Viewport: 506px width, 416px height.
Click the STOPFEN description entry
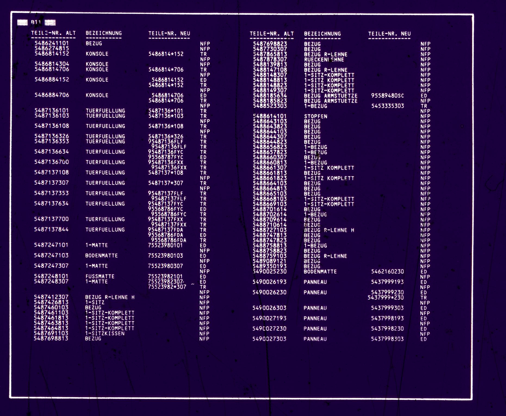click(x=315, y=116)
